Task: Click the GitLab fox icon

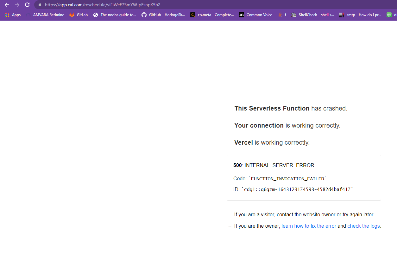Action: point(72,15)
